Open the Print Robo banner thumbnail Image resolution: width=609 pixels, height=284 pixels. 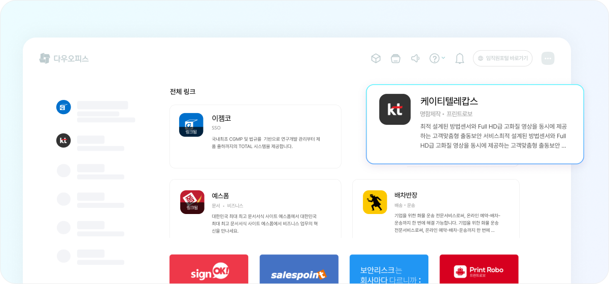coord(479,269)
